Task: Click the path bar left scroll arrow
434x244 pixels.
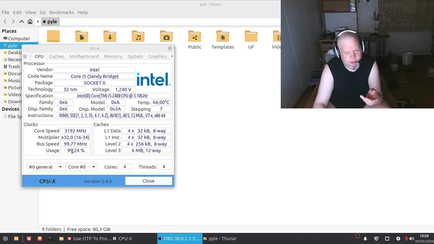Action: [x=38, y=21]
